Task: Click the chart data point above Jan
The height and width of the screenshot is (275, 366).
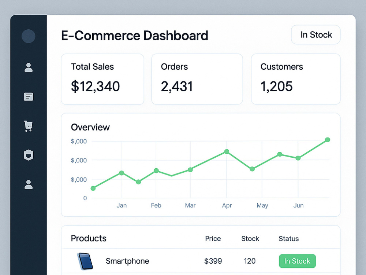Action: coord(122,173)
